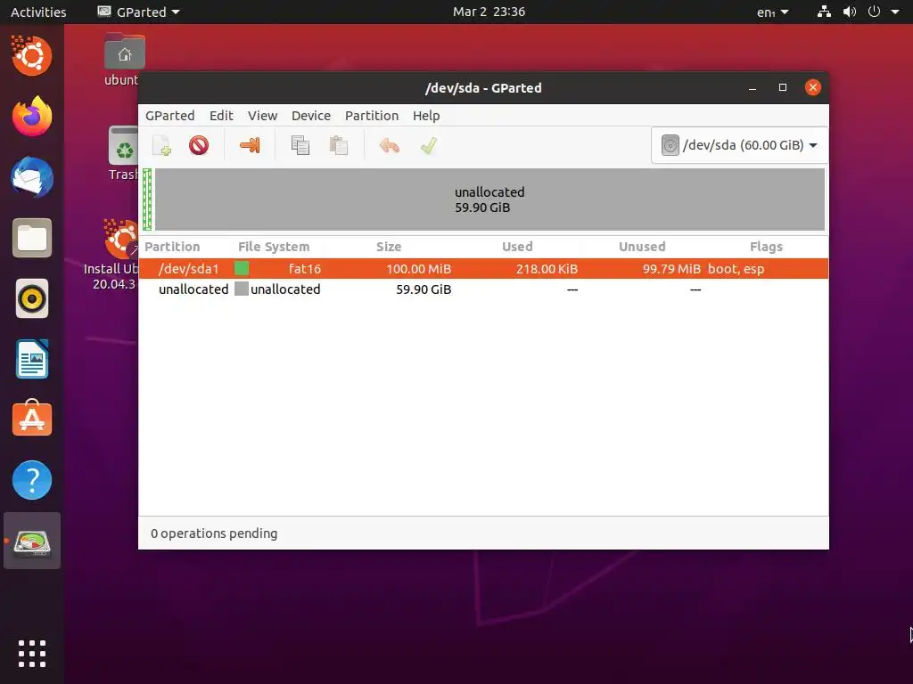The height and width of the screenshot is (684, 913).
Task: Launch Firefox from the dock
Action: coord(32,117)
